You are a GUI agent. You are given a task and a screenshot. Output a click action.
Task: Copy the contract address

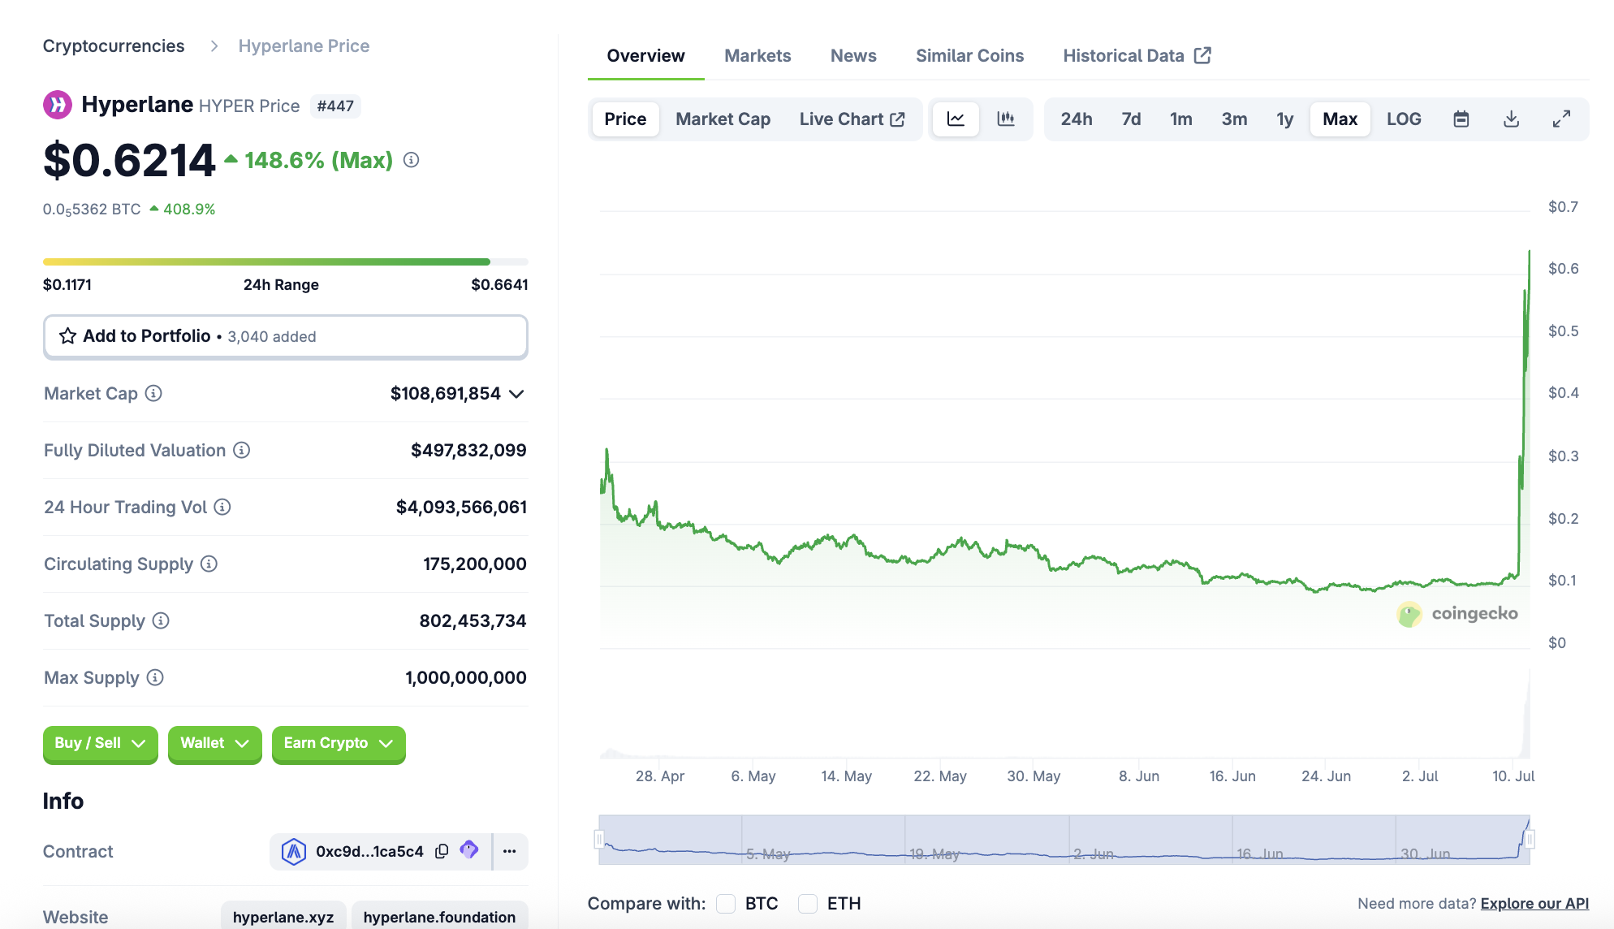442,851
